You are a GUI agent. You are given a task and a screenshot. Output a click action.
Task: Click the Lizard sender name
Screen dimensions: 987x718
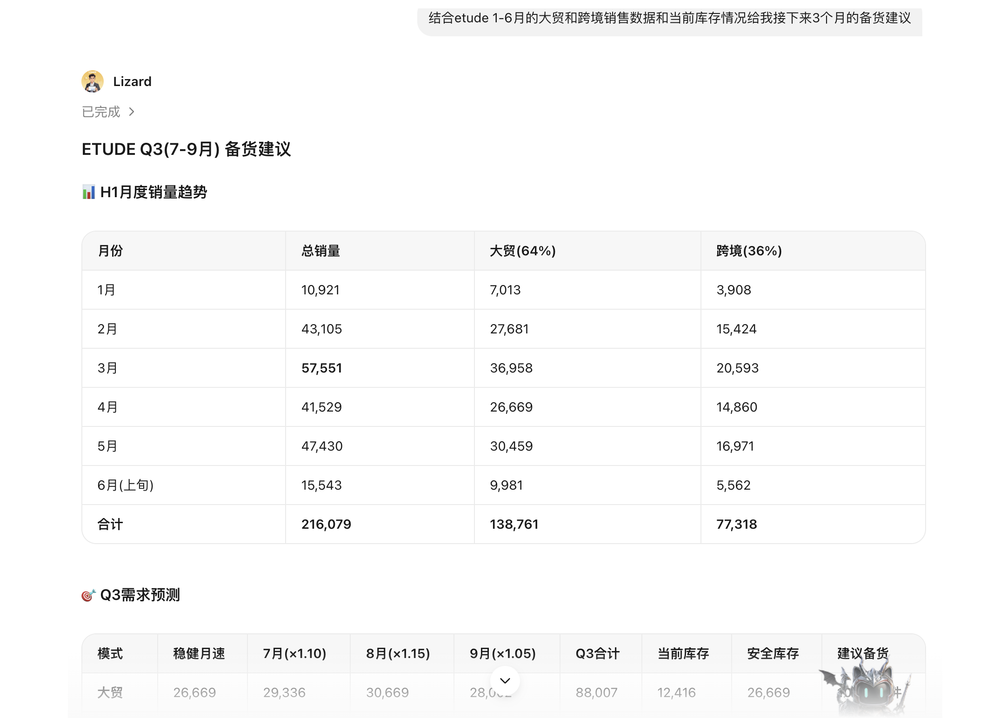point(133,81)
